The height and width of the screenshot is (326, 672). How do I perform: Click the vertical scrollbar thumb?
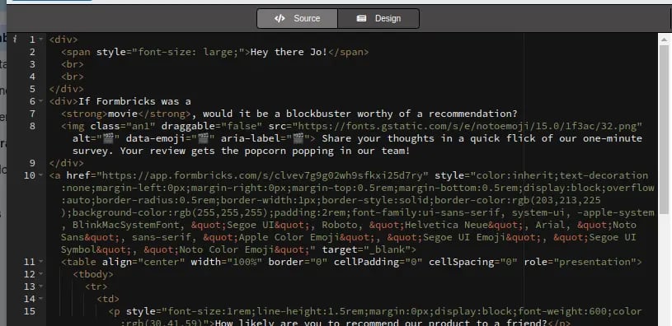tap(665, 129)
